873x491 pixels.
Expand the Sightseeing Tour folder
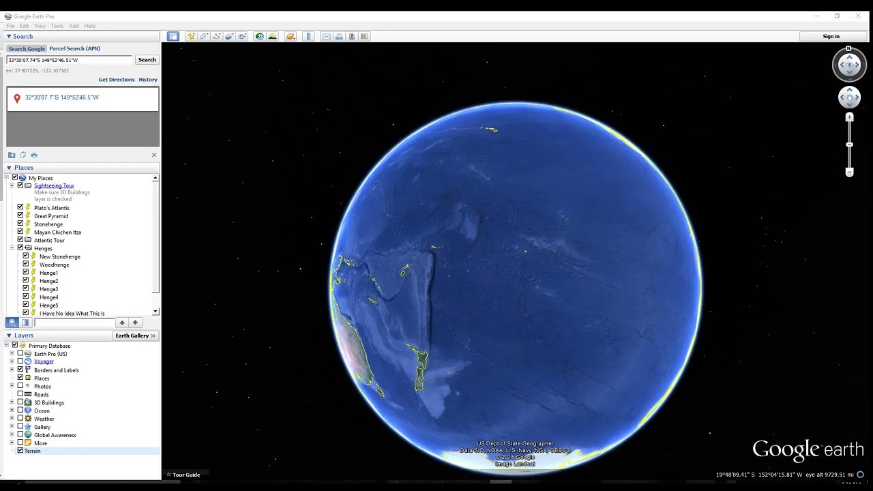tap(12, 185)
